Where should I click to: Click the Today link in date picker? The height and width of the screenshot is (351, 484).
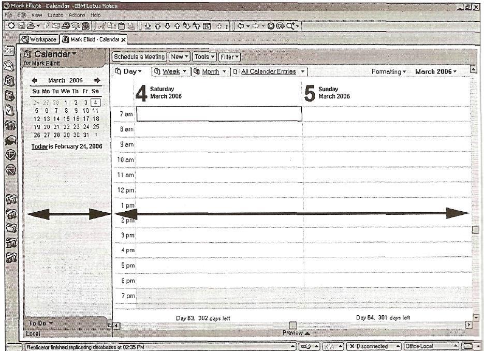[39, 147]
